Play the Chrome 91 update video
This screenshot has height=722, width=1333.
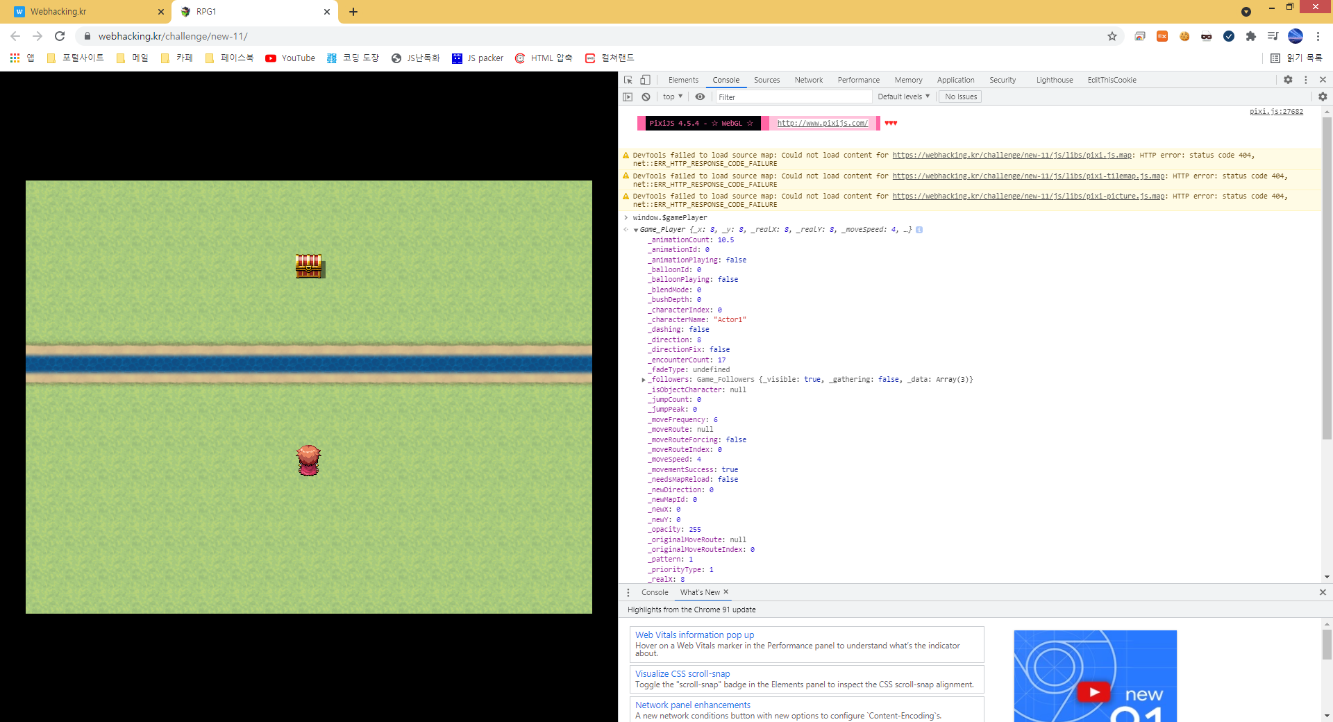click(1093, 691)
